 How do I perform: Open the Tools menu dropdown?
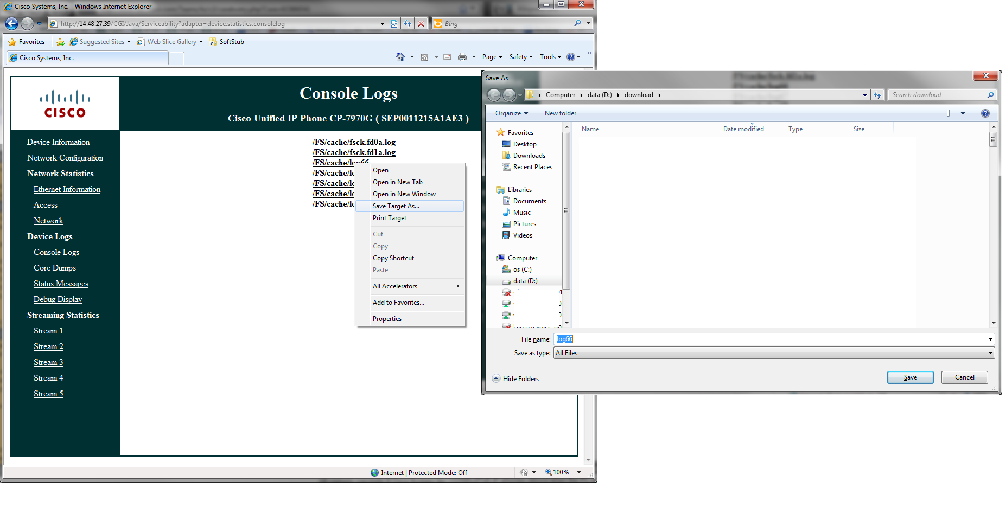[551, 57]
